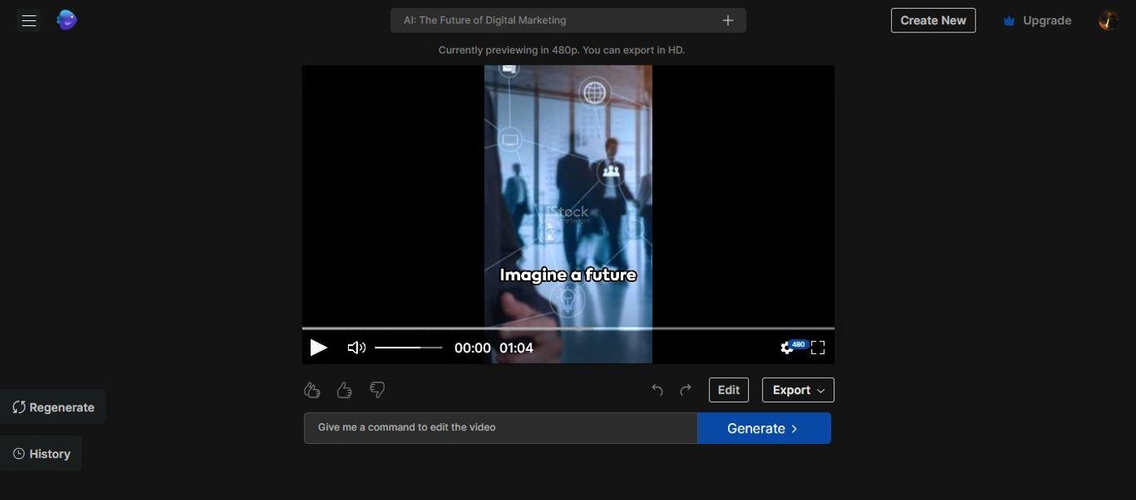Click the Generate button
The width and height of the screenshot is (1136, 500).
764,428
